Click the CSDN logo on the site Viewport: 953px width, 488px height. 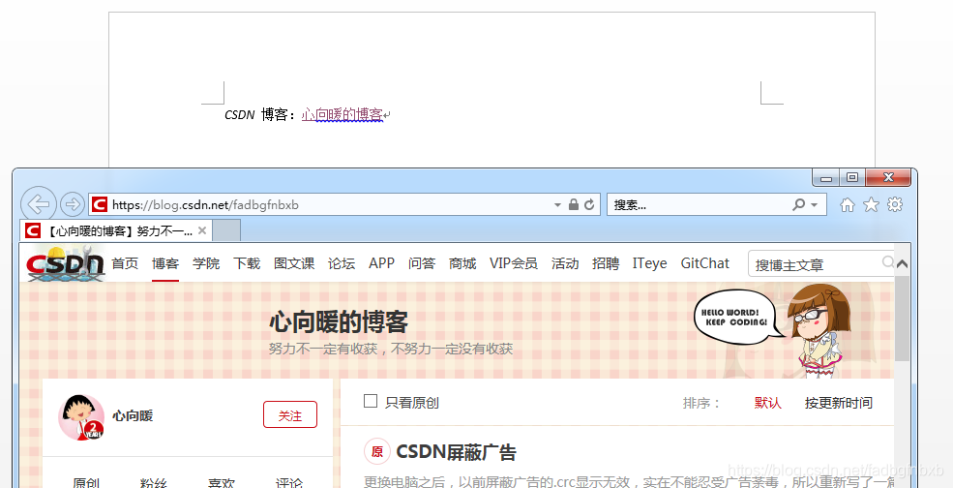66,262
